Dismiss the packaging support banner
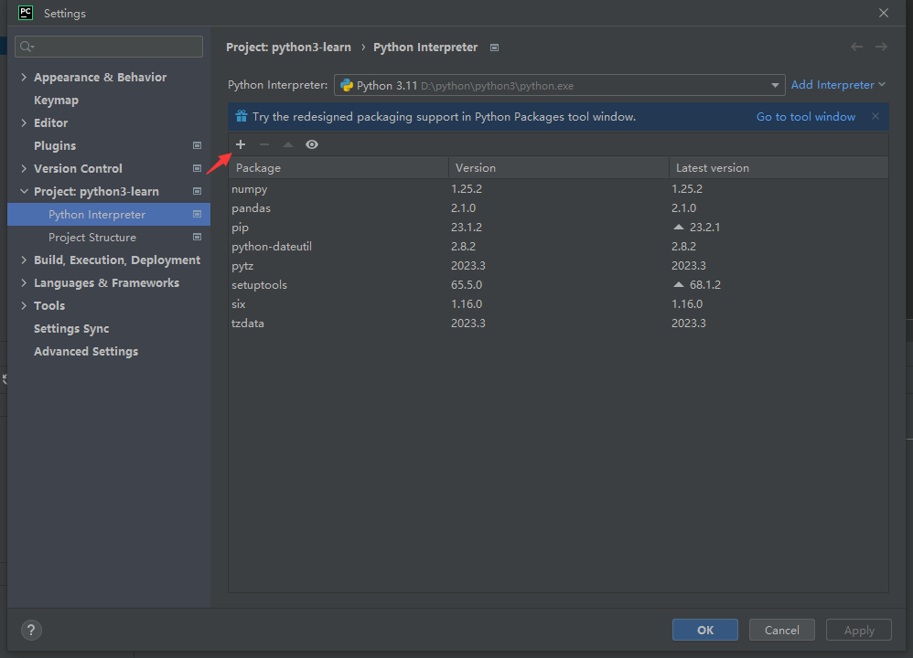The width and height of the screenshot is (913, 658). click(x=875, y=116)
